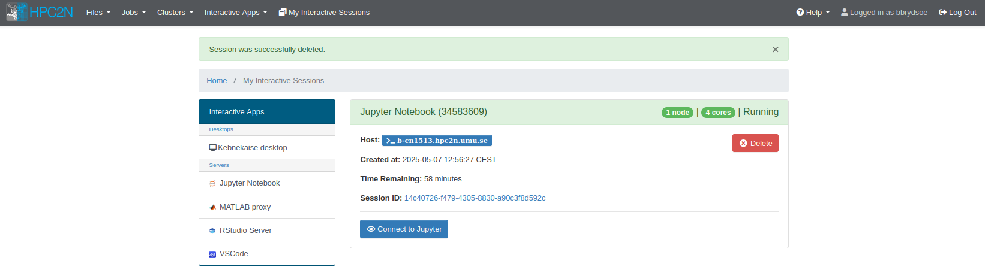Click the Log Out arrow icon
The height and width of the screenshot is (276, 985).
[943, 12]
